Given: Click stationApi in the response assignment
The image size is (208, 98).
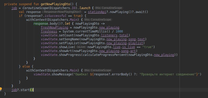Looking at the screenshot, I should tap(97, 12).
